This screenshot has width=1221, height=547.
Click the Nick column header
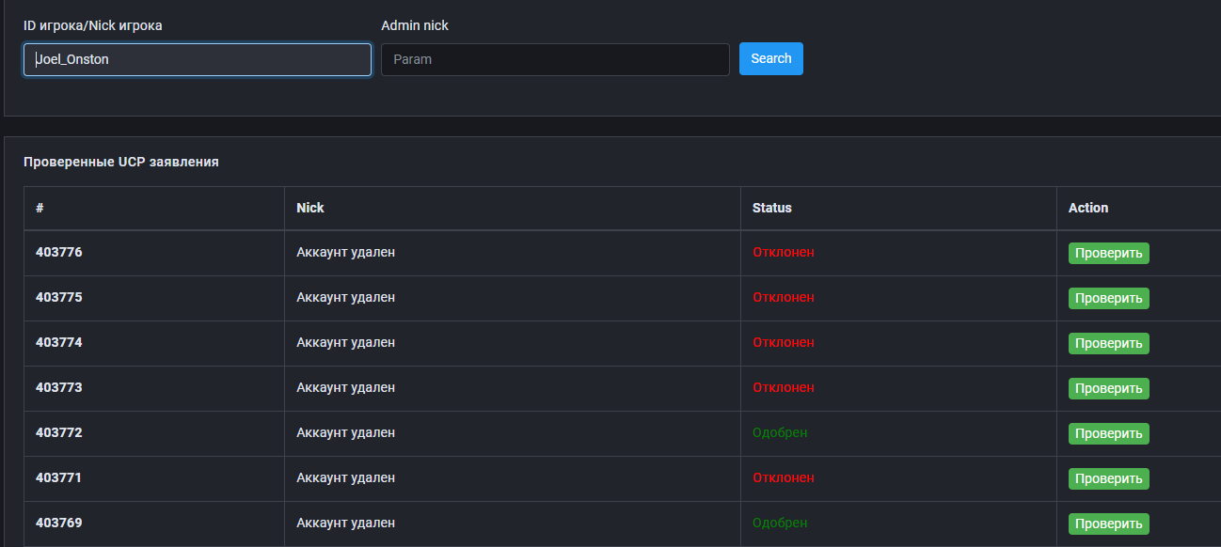point(309,208)
